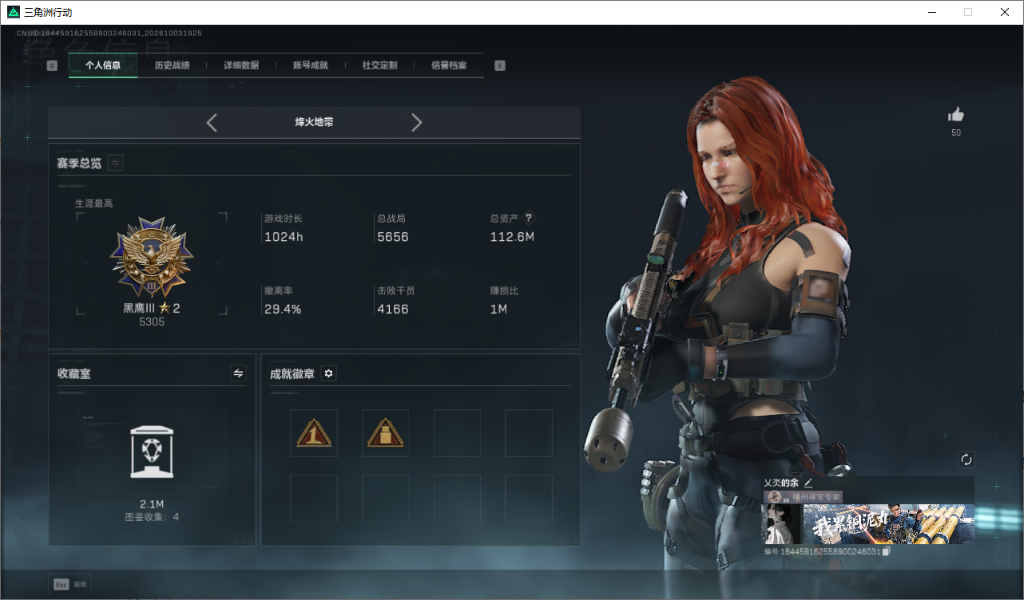Minimize the 三角洲行动 window
Viewport: 1024px width, 600px height.
931,12
